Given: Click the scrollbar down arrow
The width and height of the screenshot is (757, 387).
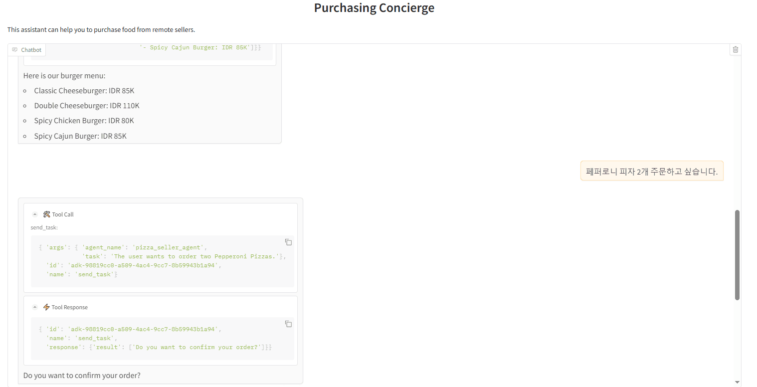Looking at the screenshot, I should tap(737, 382).
